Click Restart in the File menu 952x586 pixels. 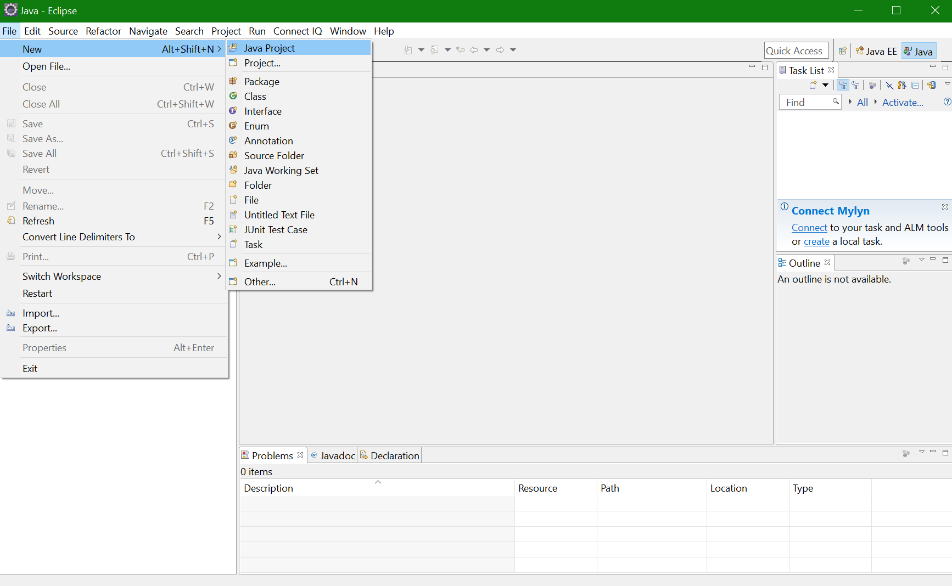point(114,293)
